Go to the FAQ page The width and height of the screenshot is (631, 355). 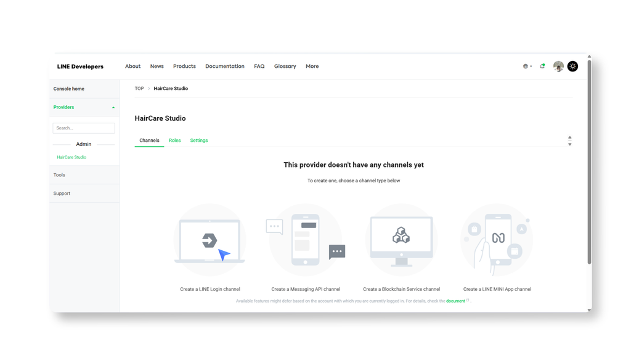coord(259,67)
